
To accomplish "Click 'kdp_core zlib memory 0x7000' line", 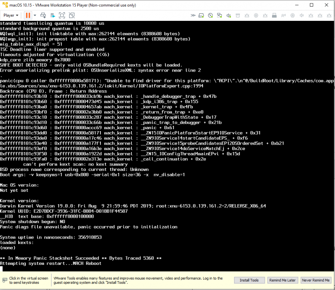I will coord(35,60).
